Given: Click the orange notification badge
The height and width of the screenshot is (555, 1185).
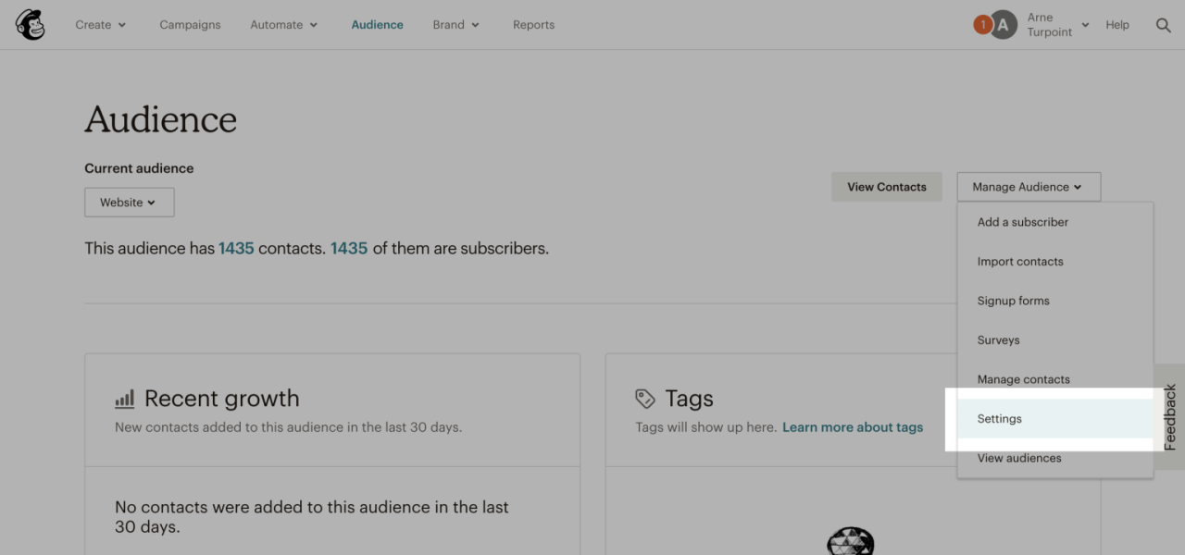Looking at the screenshot, I should (982, 25).
